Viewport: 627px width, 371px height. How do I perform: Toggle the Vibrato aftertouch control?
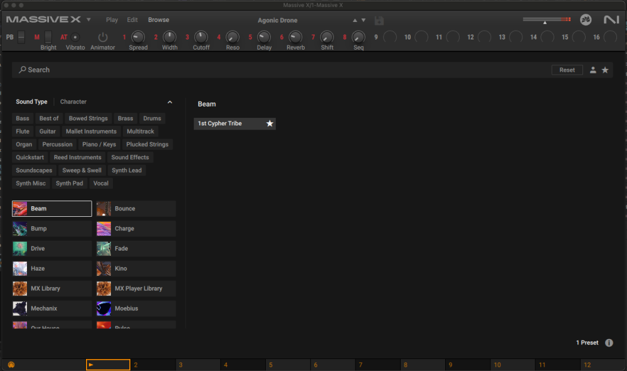pyautogui.click(x=75, y=37)
